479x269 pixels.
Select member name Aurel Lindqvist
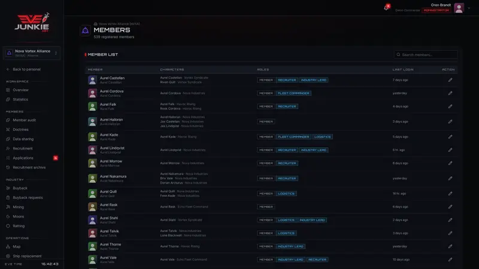pos(112,148)
